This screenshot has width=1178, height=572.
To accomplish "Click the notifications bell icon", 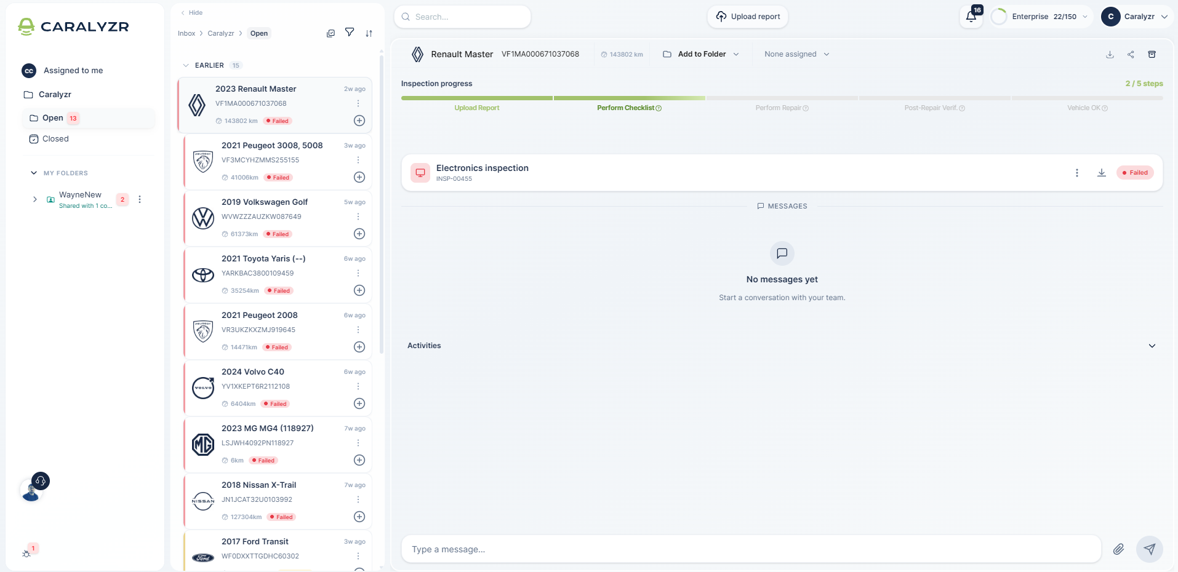I will (x=971, y=17).
